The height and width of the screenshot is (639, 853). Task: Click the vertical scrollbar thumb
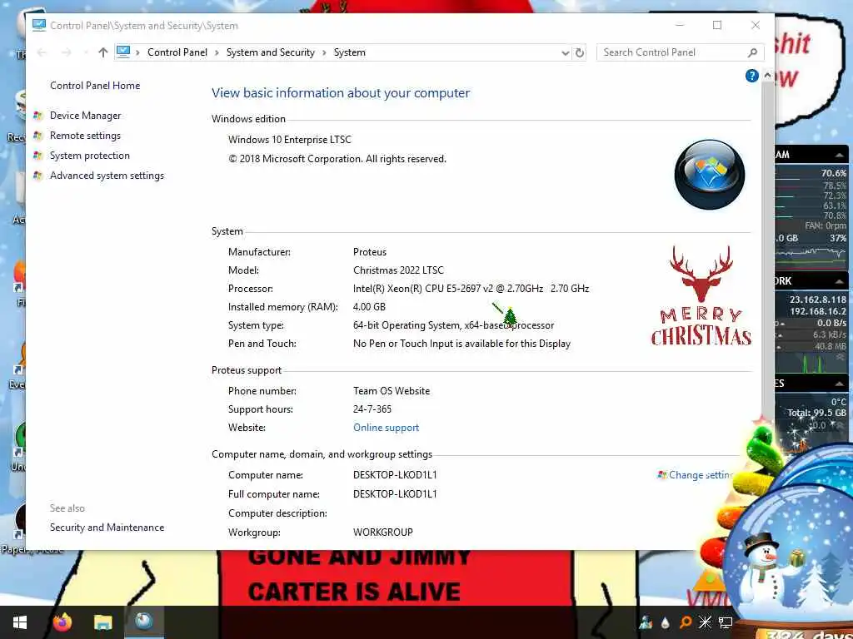coord(767,247)
